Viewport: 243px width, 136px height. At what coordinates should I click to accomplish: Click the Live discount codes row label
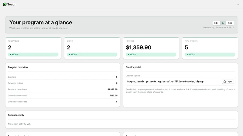[x=17, y=102]
